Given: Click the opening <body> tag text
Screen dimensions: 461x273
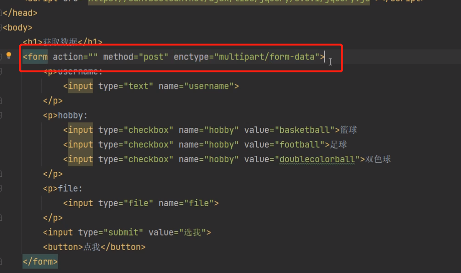Looking at the screenshot, I should pos(17,27).
